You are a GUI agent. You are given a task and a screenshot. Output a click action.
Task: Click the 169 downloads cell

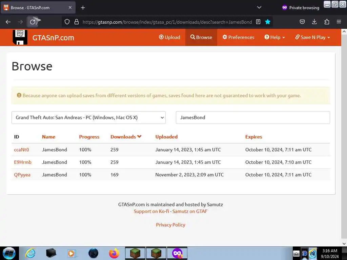[x=115, y=175]
